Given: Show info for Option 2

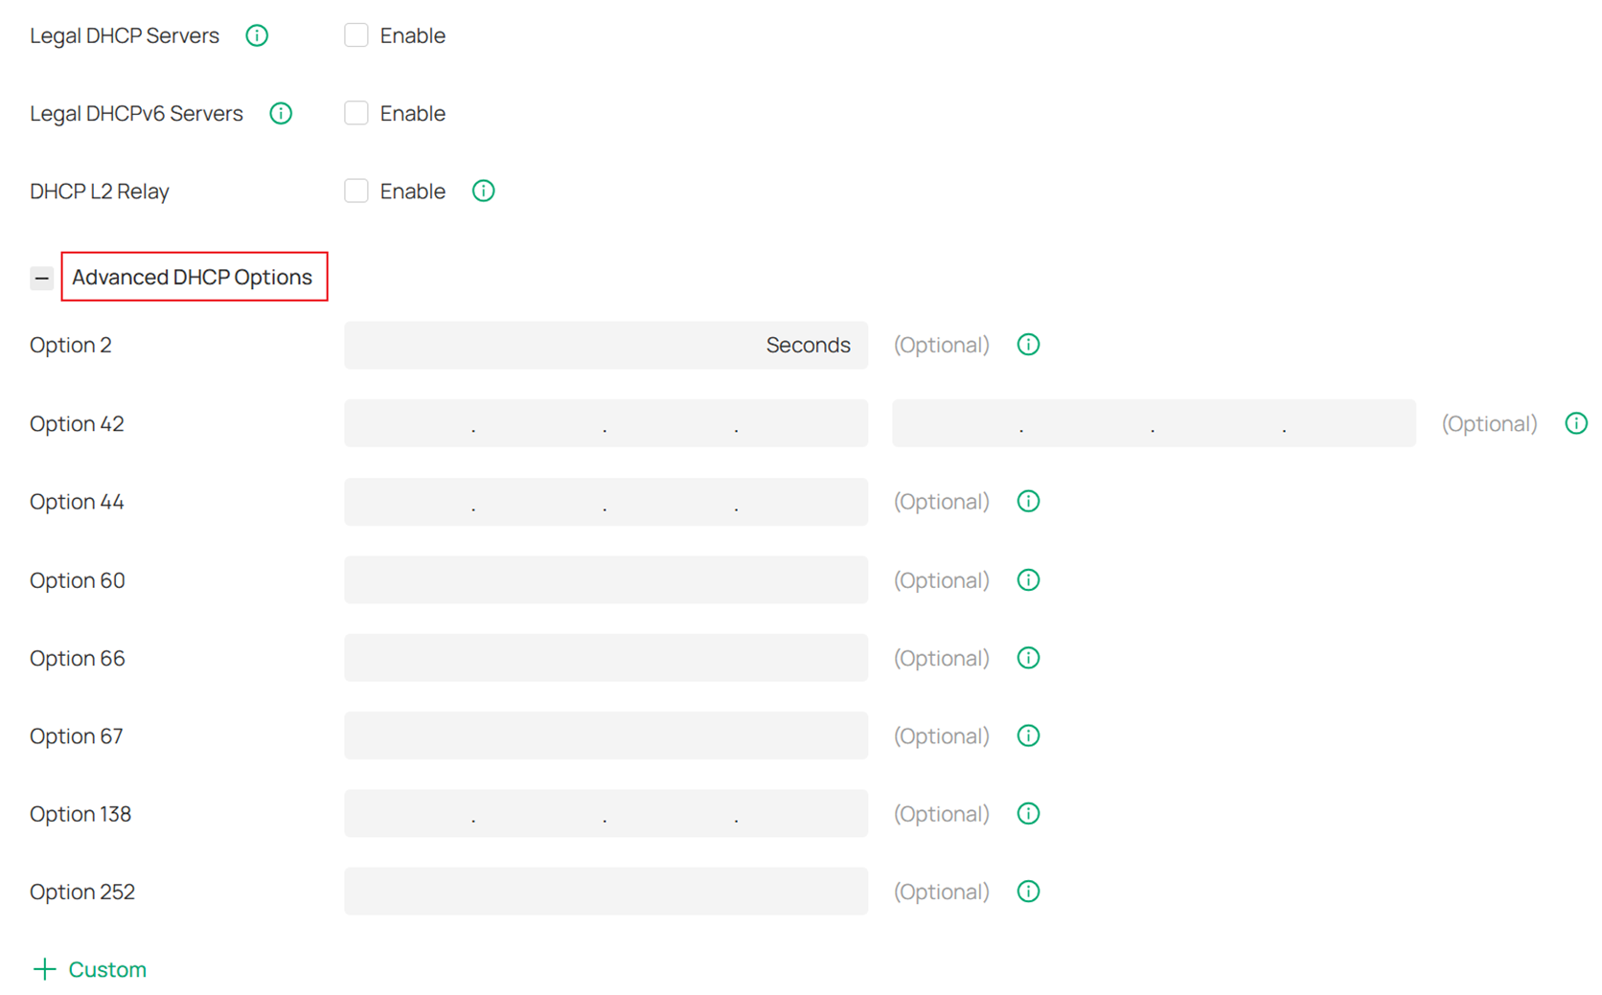Looking at the screenshot, I should pyautogui.click(x=1027, y=345).
